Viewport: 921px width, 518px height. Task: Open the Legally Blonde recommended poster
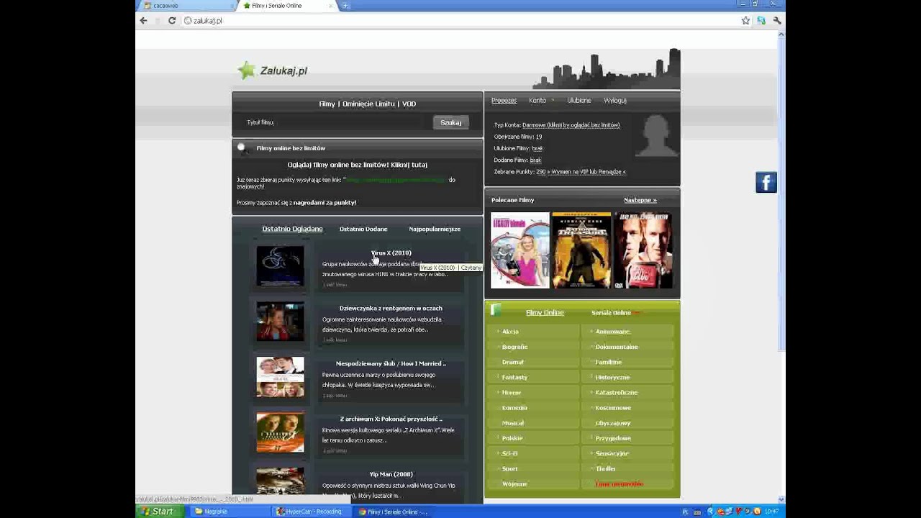520,250
